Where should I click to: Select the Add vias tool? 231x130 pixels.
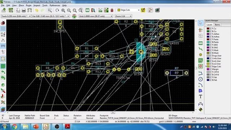pos(200,55)
